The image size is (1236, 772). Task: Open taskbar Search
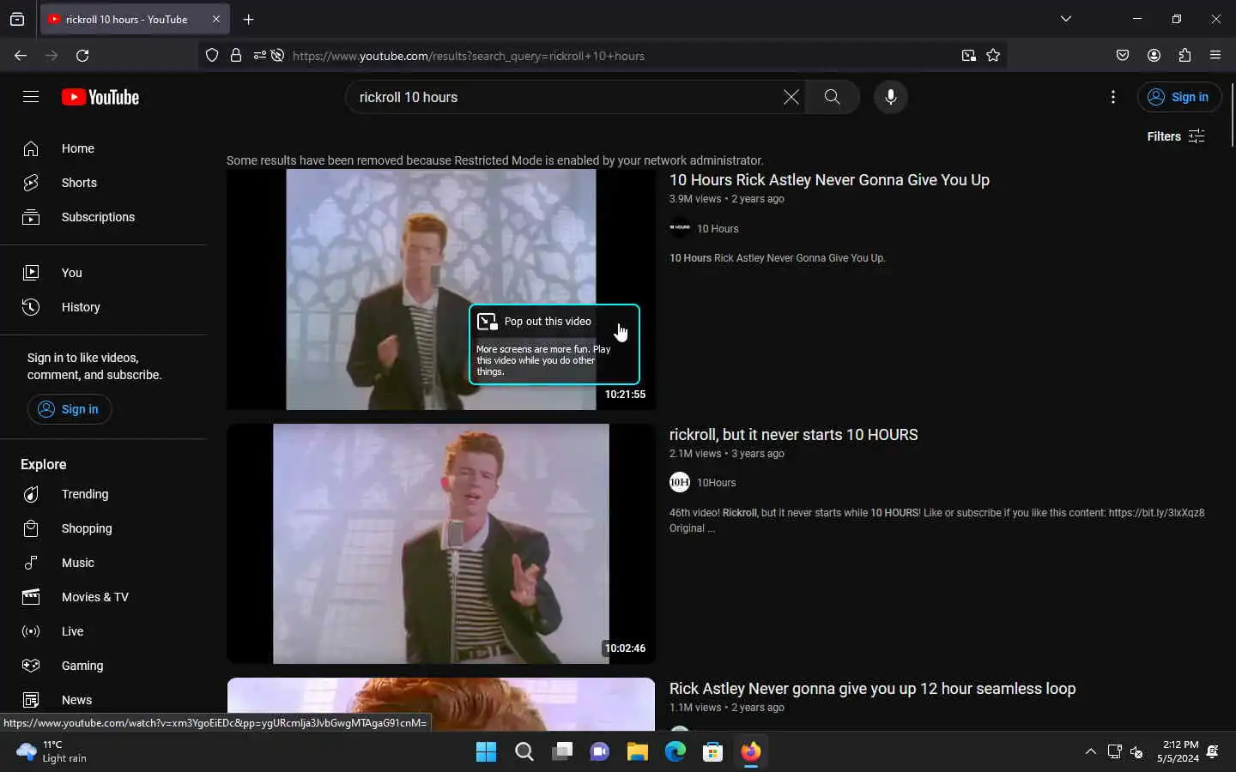tap(524, 752)
